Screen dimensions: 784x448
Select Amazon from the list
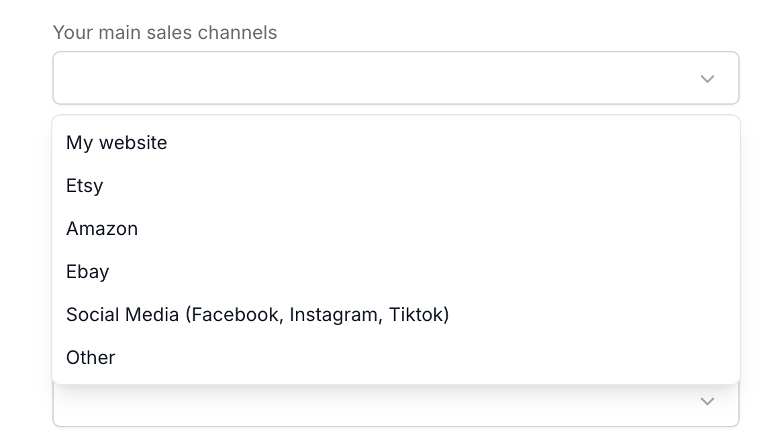[102, 228]
